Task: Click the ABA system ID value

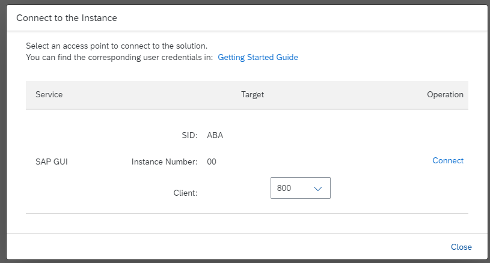Action: pos(215,136)
